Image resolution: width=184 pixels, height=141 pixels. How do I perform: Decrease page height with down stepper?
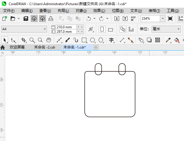78,32
